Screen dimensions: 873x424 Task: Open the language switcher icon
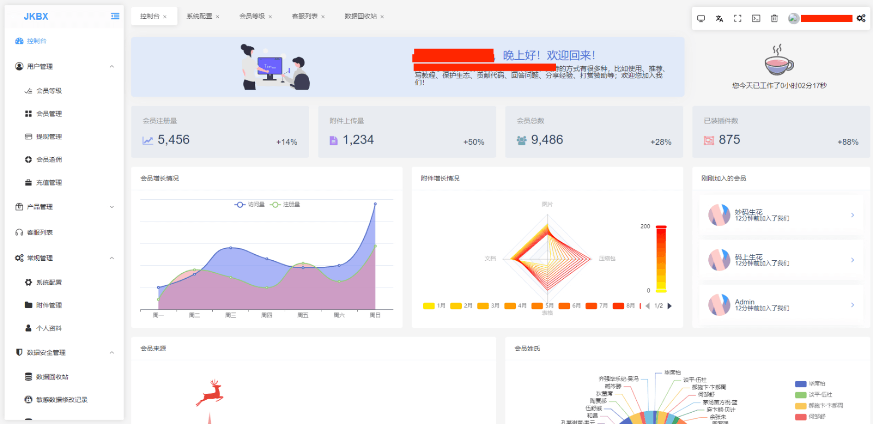point(719,18)
